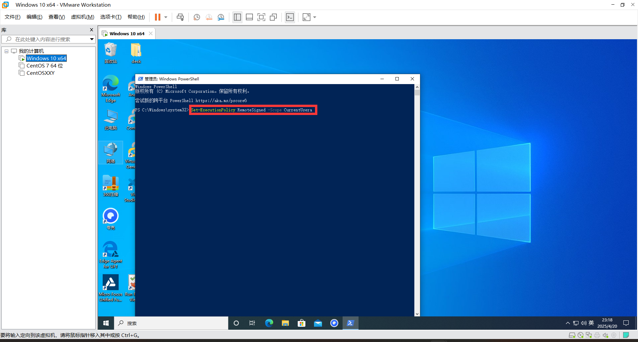The image size is (638, 342).
Task: Maximize the PowerShell window
Action: coord(397,79)
